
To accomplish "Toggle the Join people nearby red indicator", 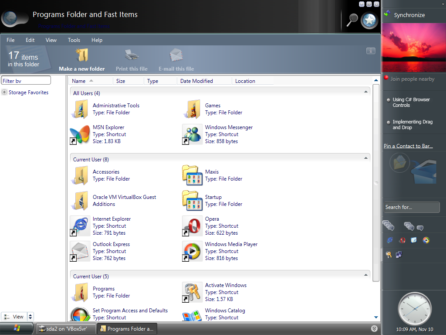I will [386, 78].
